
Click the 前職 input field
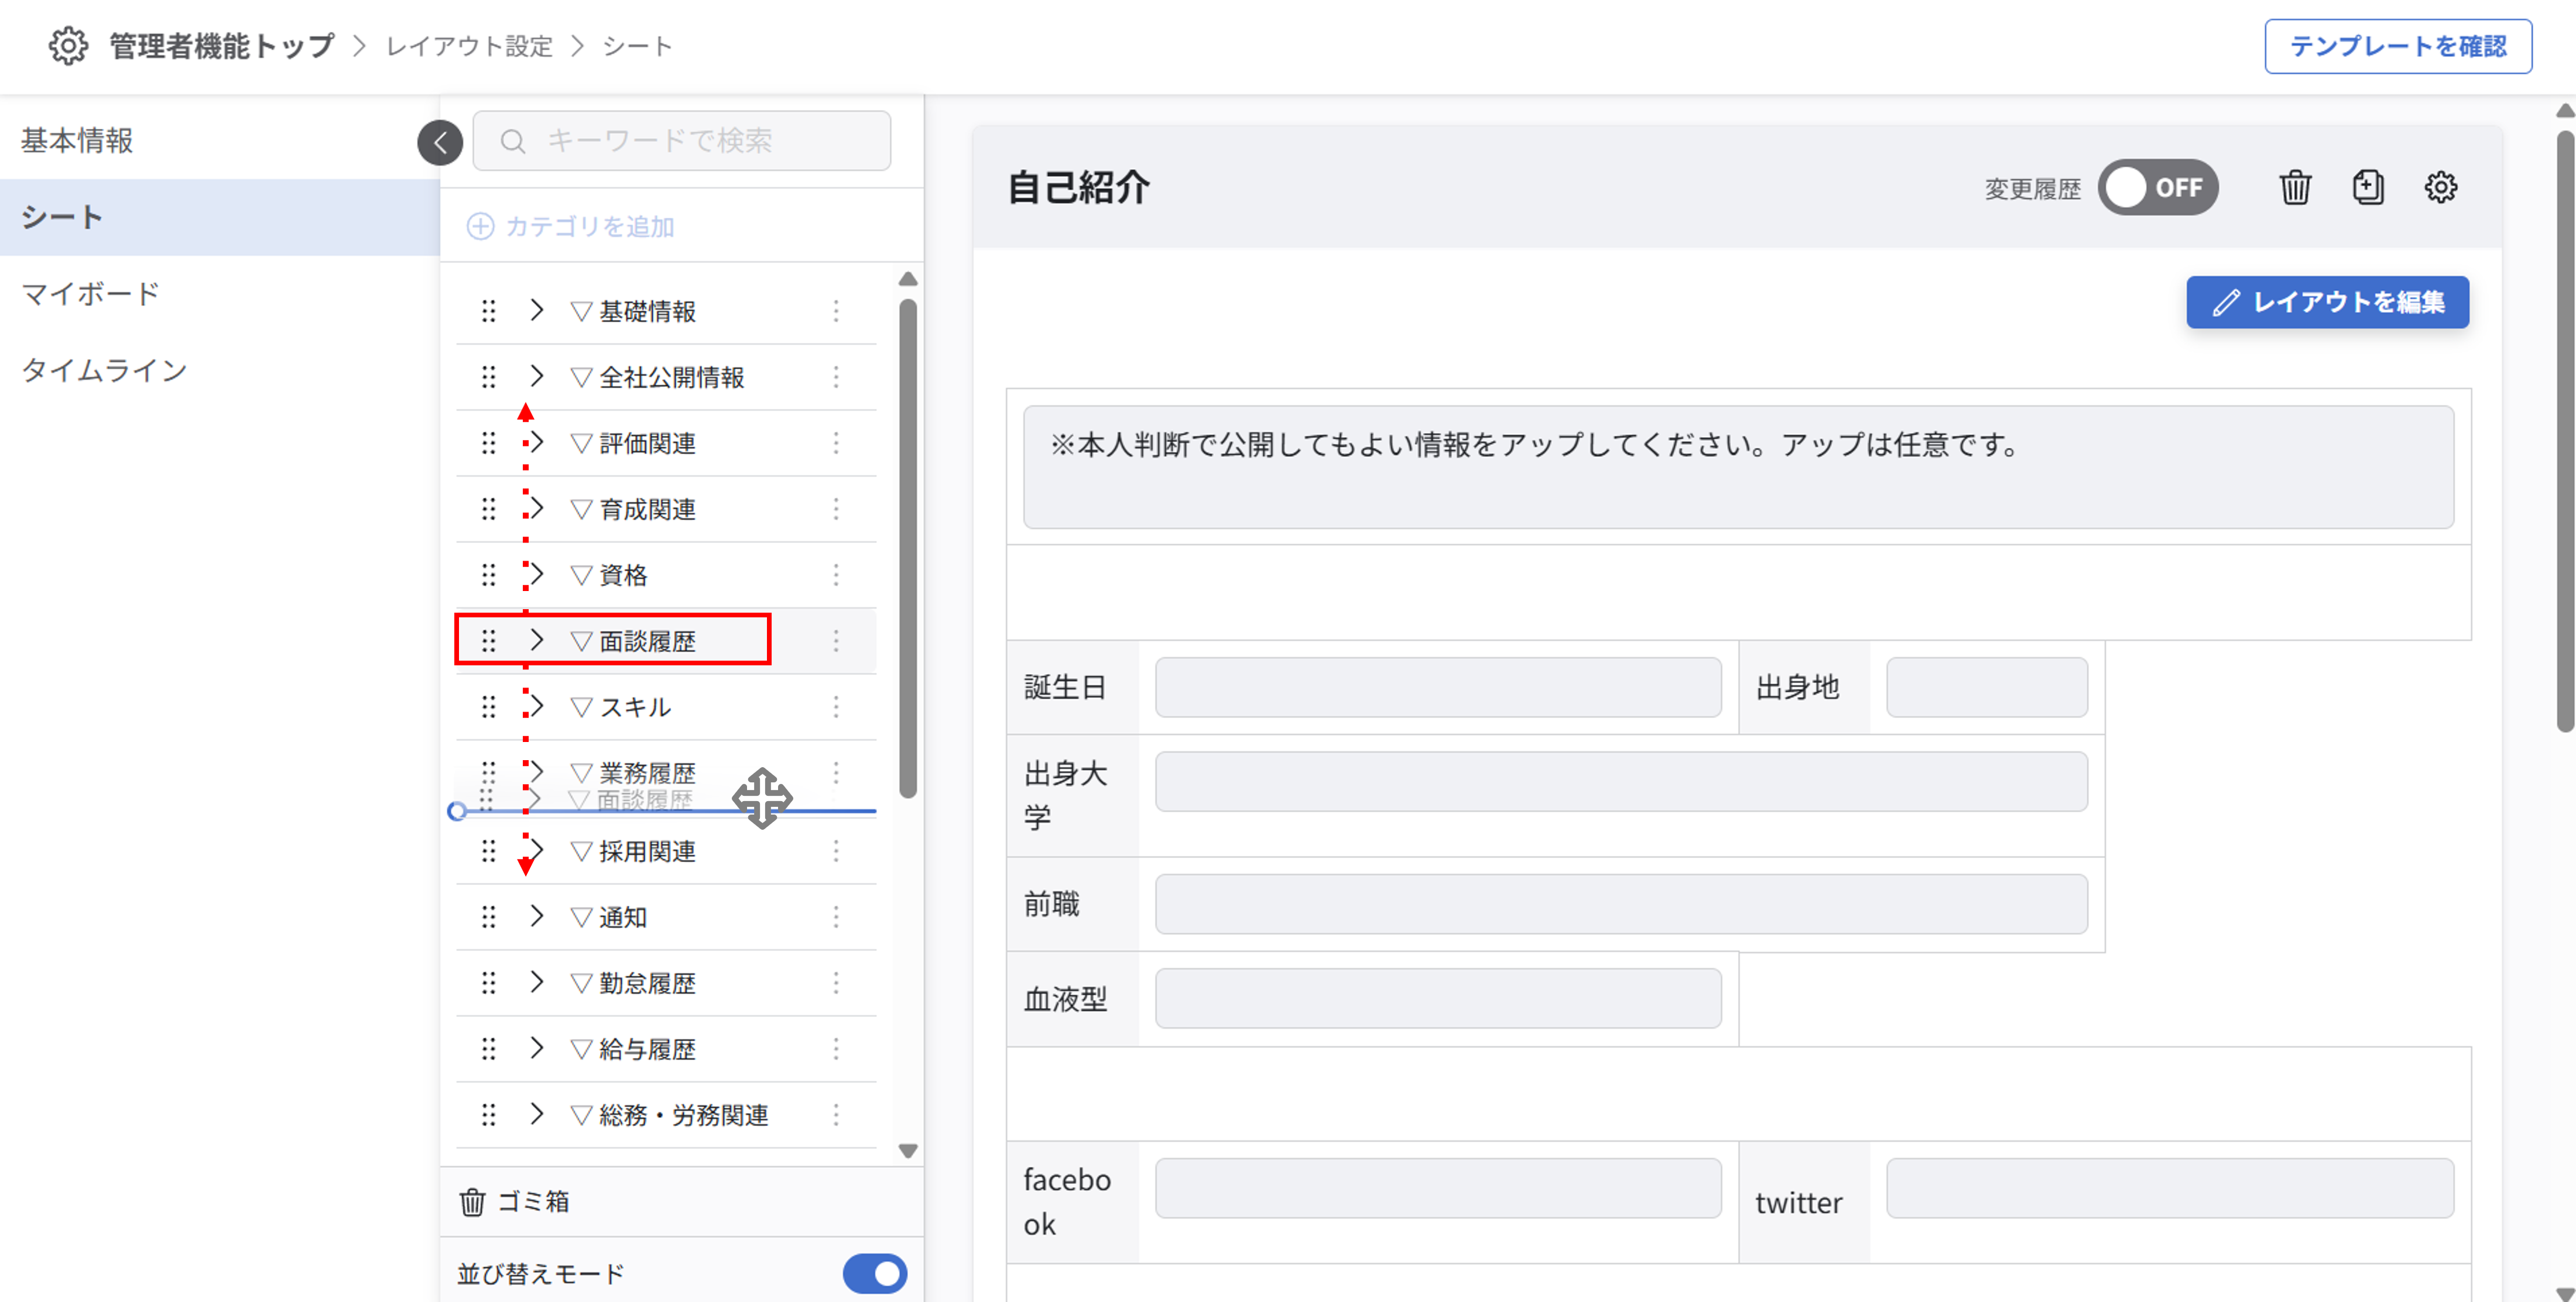pos(1621,904)
